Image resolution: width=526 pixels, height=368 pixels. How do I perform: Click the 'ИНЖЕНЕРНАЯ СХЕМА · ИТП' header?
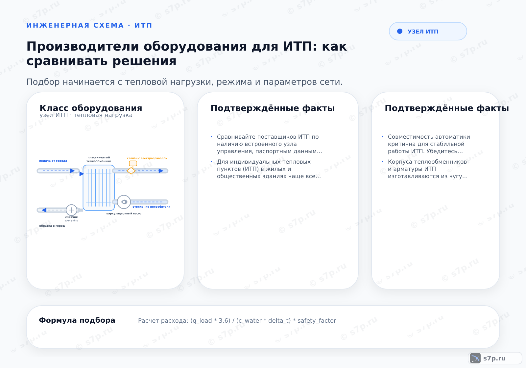pyautogui.click(x=89, y=25)
